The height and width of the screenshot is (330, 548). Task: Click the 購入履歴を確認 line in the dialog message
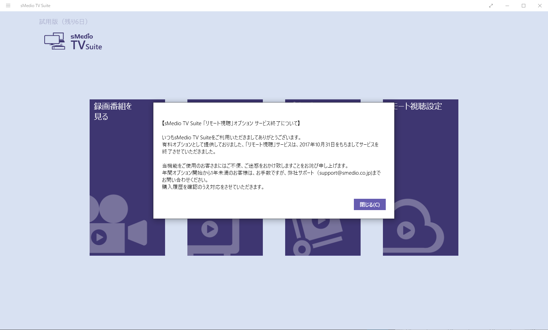pyautogui.click(x=213, y=187)
